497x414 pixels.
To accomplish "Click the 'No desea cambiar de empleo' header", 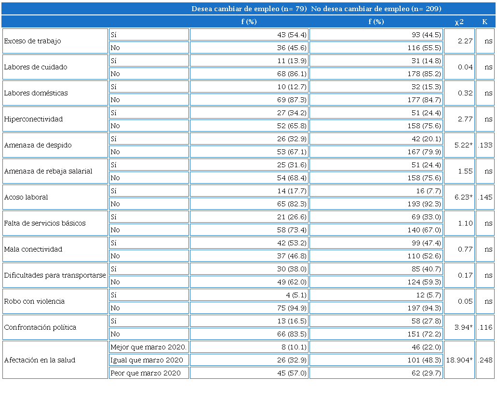I will pyautogui.click(x=376, y=9).
